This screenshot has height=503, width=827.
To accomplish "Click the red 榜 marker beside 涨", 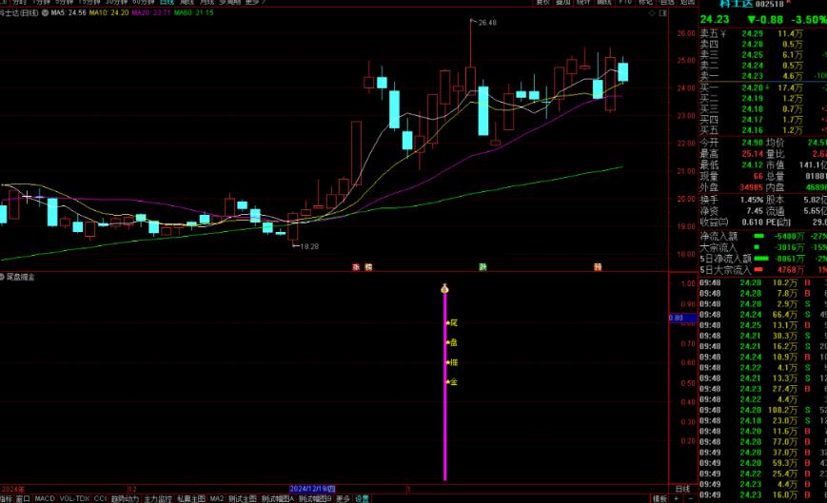I will click(368, 267).
